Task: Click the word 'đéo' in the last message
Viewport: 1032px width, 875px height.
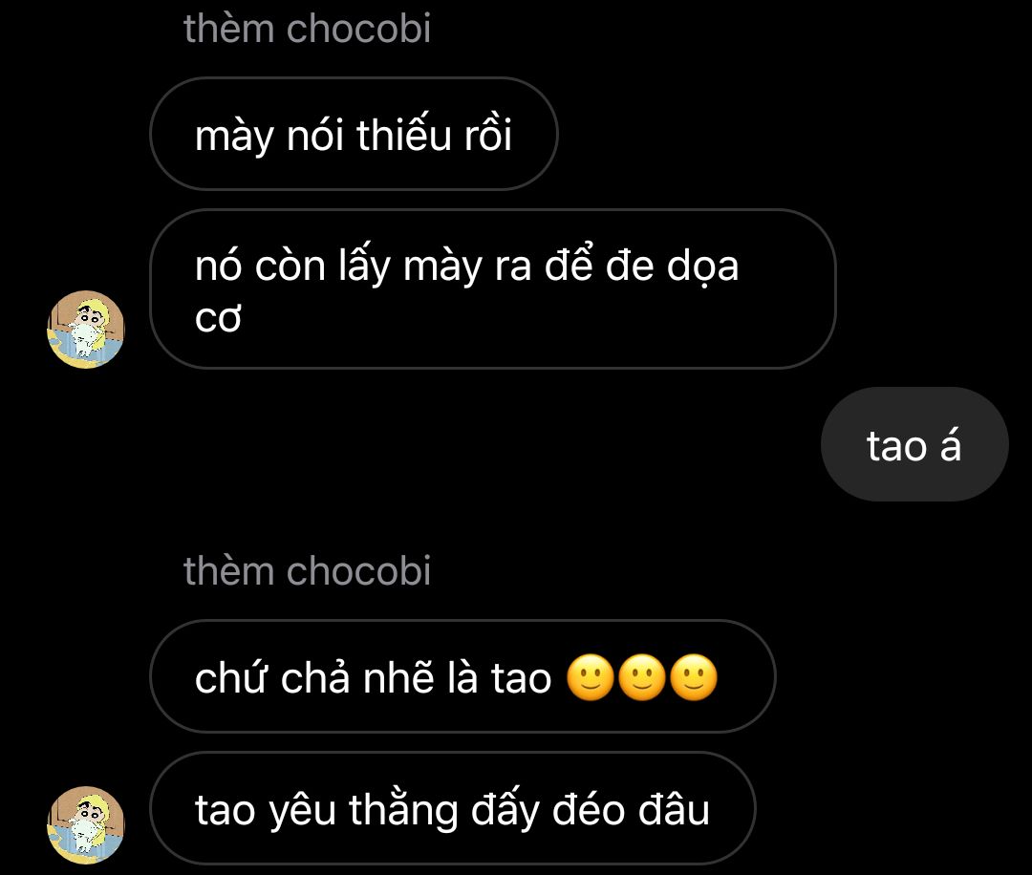Action: tap(589, 809)
